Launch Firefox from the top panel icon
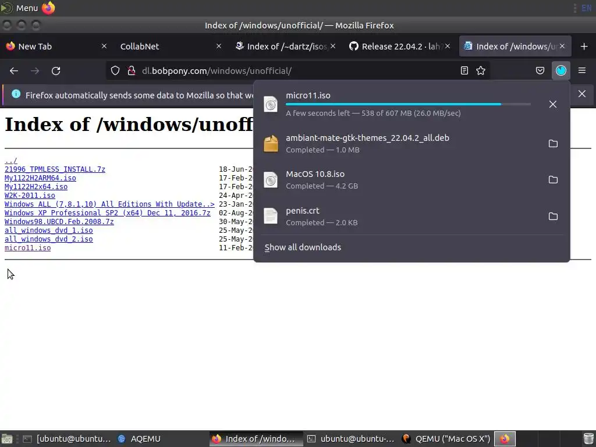The height and width of the screenshot is (447, 596). (x=48, y=8)
